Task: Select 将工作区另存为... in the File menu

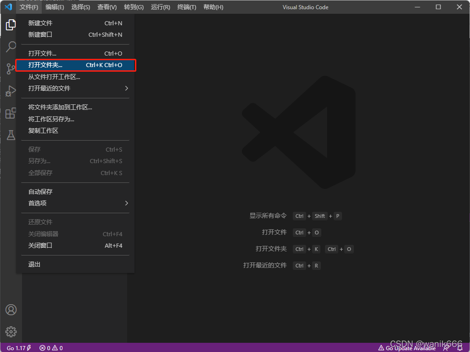Action: click(75, 119)
